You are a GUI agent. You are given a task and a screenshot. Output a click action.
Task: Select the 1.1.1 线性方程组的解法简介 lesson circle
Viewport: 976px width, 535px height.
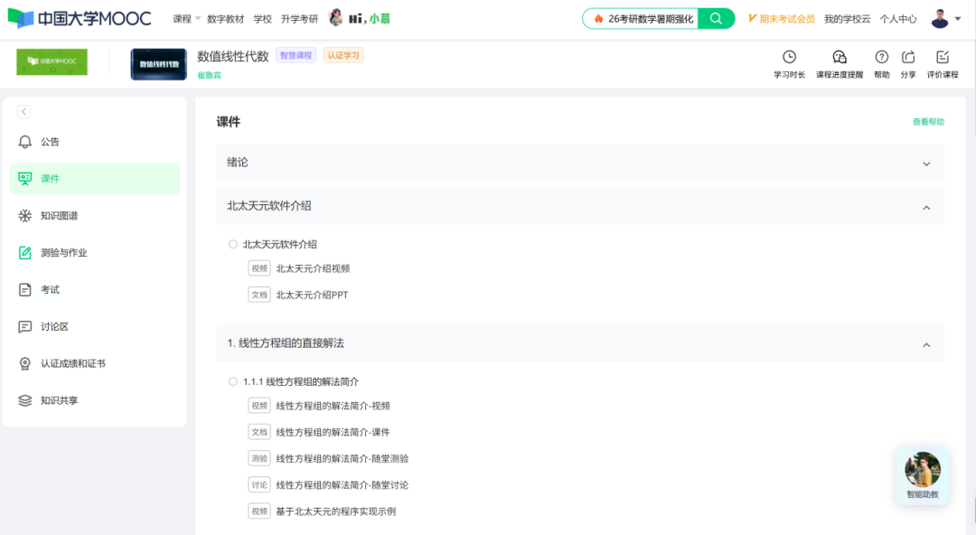233,381
